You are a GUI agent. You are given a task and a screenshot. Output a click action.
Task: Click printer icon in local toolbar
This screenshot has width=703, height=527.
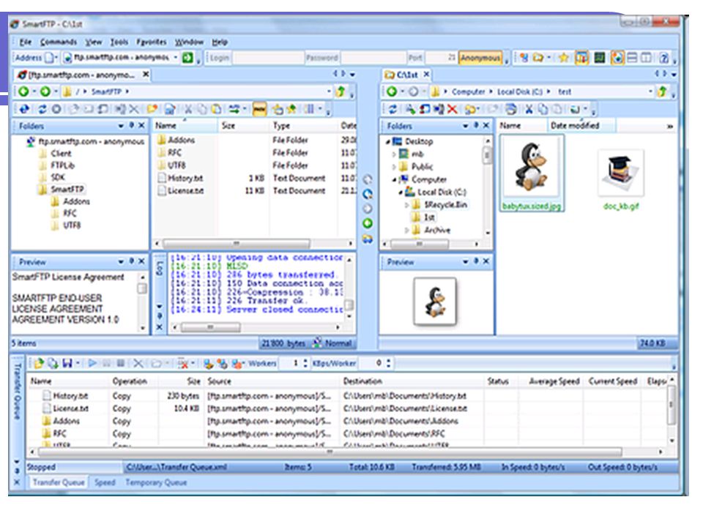tap(510, 109)
